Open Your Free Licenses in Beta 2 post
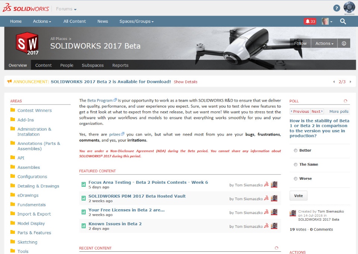 126,210
